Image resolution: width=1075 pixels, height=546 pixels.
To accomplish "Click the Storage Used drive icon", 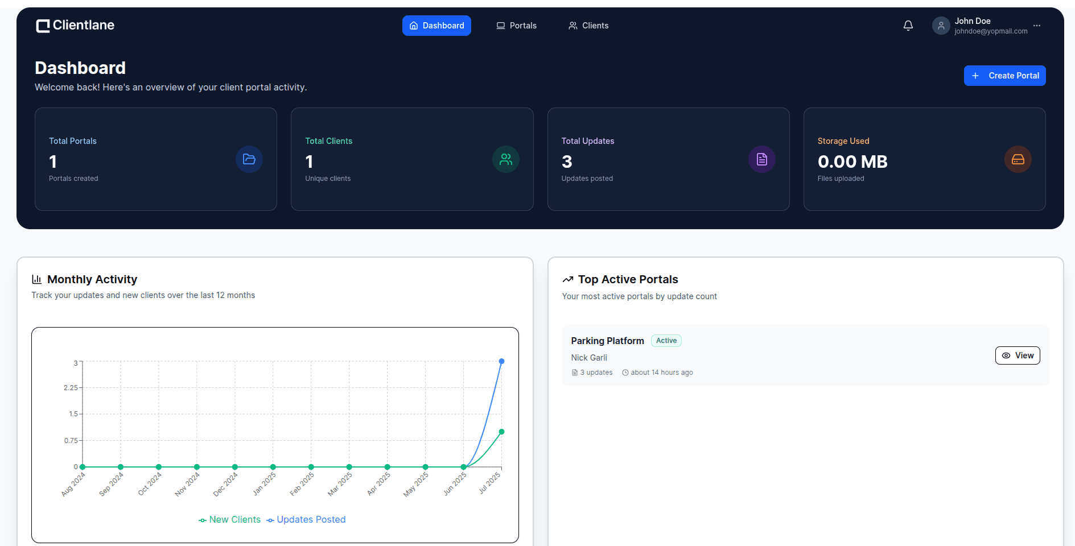I will coord(1018,159).
